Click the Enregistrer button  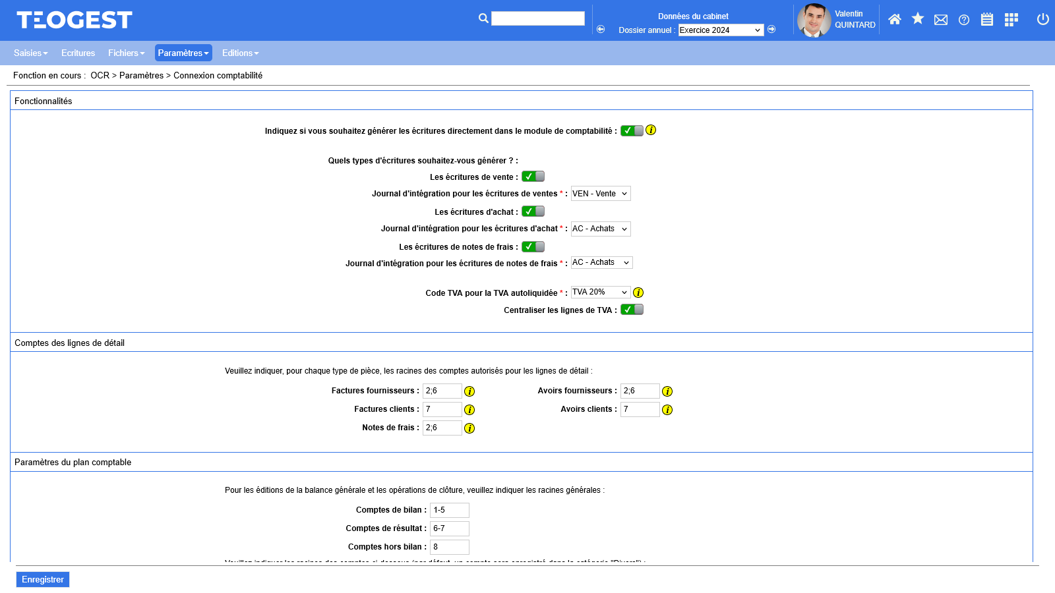click(x=43, y=580)
